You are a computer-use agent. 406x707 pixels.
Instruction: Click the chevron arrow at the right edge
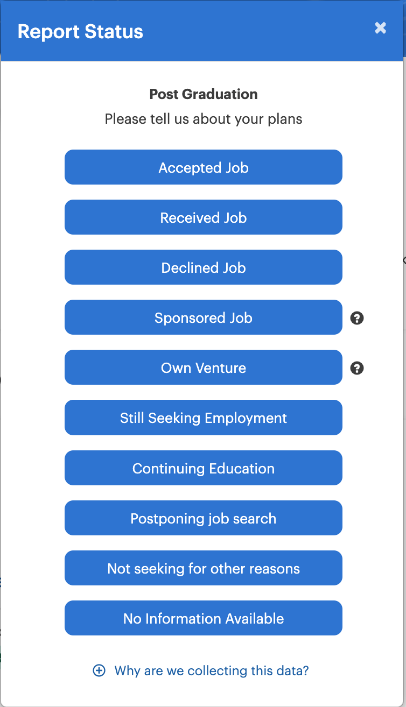coord(404,260)
